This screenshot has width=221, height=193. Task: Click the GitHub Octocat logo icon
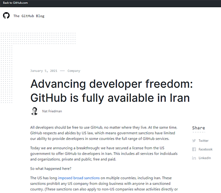[6, 15]
